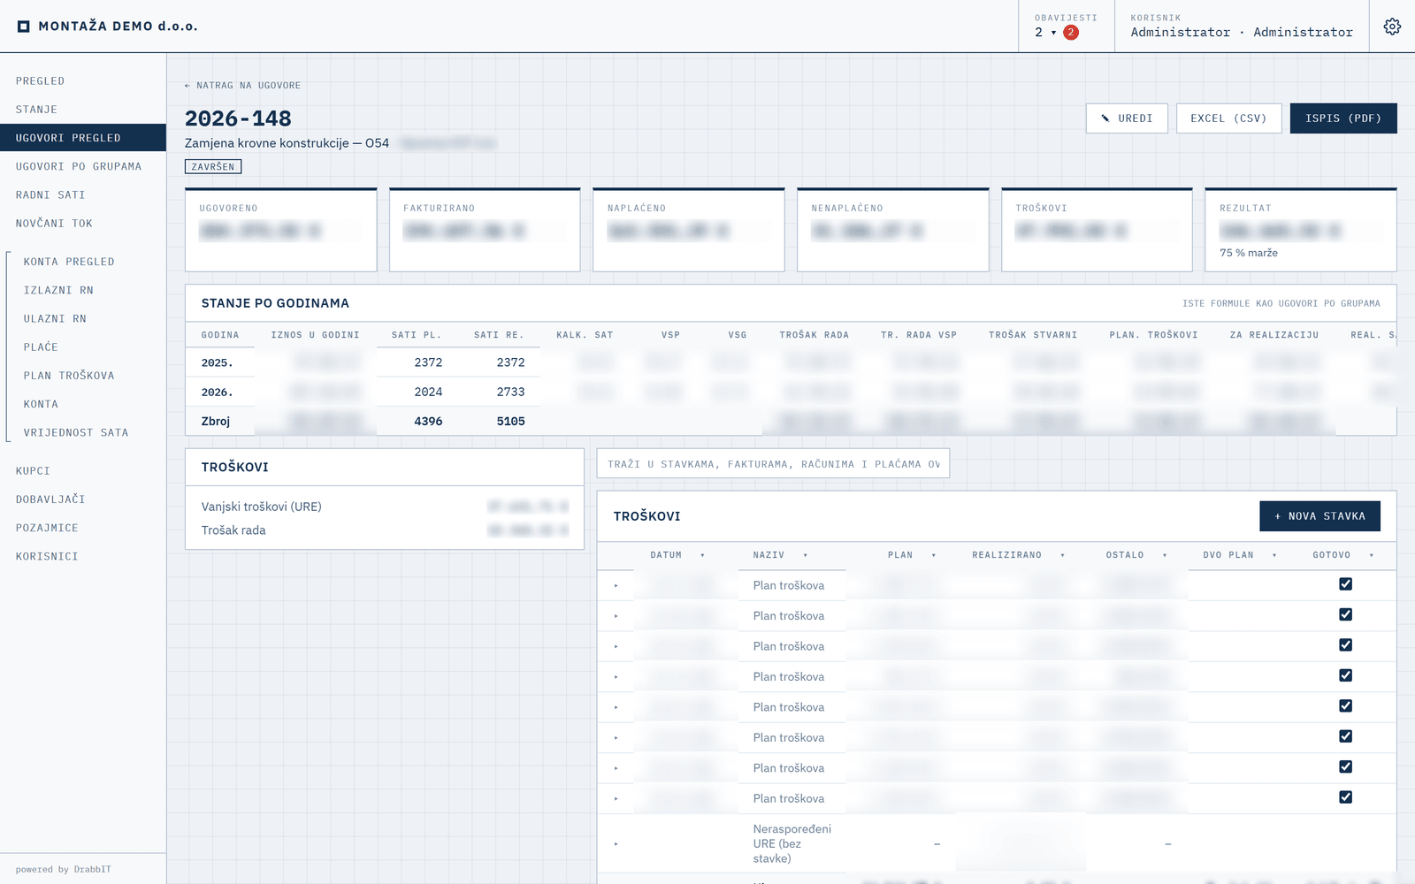Add item with Nova stavka button
The image size is (1415, 884).
pyautogui.click(x=1319, y=516)
